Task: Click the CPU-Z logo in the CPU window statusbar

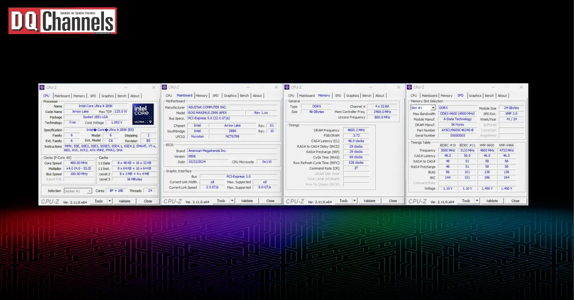Action: (x=49, y=201)
